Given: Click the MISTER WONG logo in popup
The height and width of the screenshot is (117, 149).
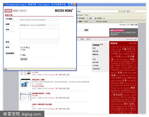Looking at the screenshot, I should tap(64, 10).
